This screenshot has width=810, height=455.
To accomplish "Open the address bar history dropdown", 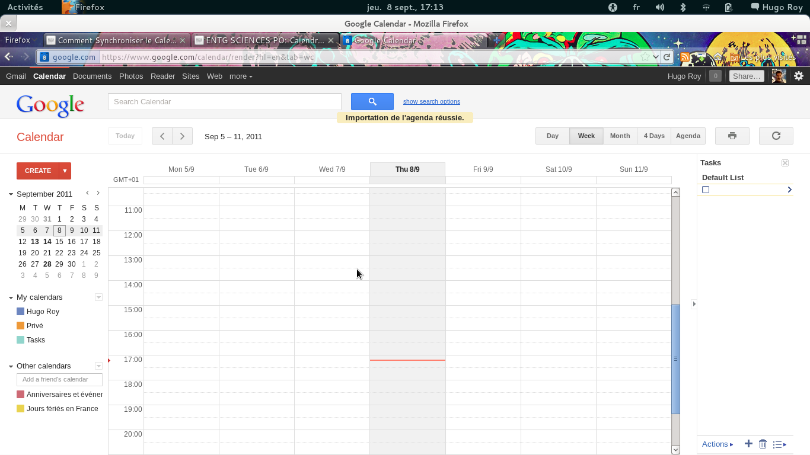I will click(x=655, y=57).
